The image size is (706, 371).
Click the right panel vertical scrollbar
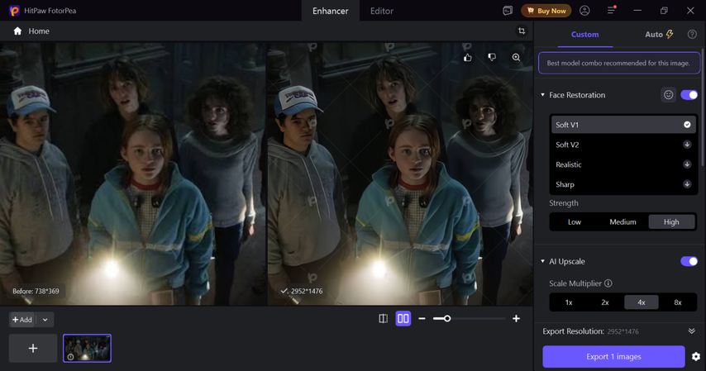coord(704,108)
